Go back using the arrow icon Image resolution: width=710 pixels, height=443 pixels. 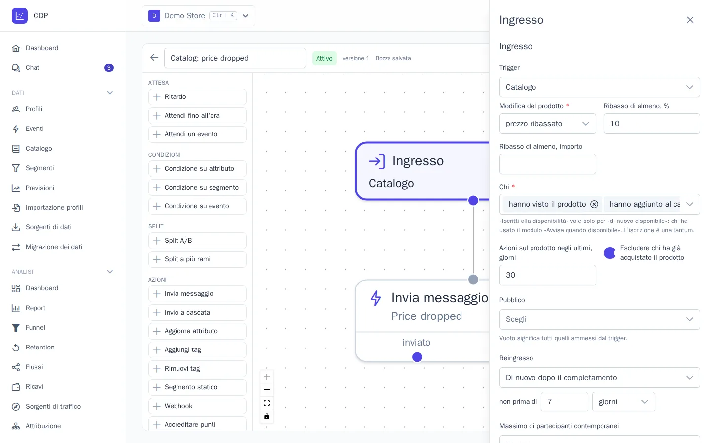point(154,58)
